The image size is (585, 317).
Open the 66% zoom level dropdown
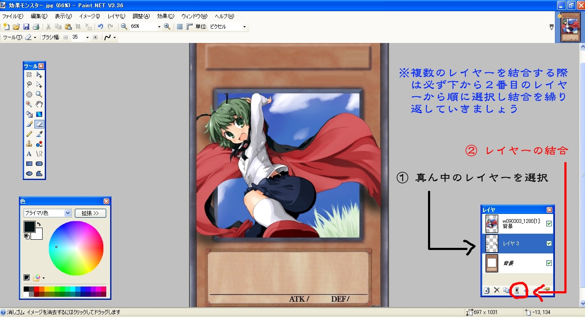(x=159, y=27)
